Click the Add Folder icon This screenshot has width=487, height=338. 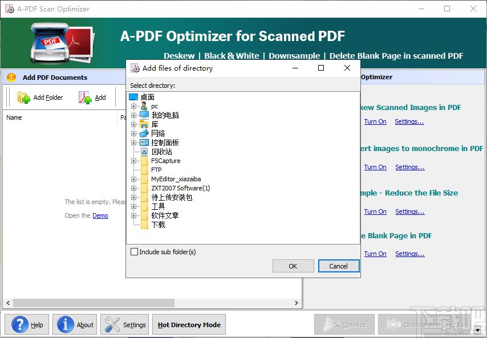tap(24, 97)
